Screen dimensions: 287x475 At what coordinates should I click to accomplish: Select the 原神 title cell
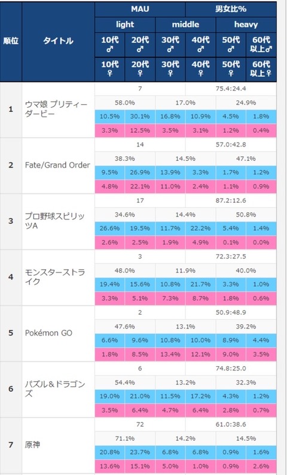(x=58, y=445)
